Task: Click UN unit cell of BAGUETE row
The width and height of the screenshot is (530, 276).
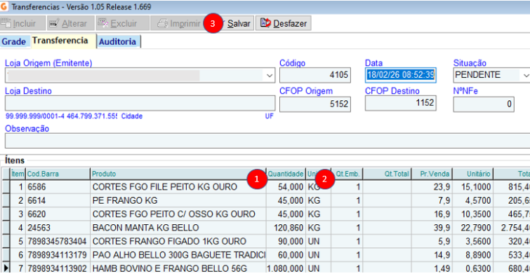Action: [x=319, y=255]
